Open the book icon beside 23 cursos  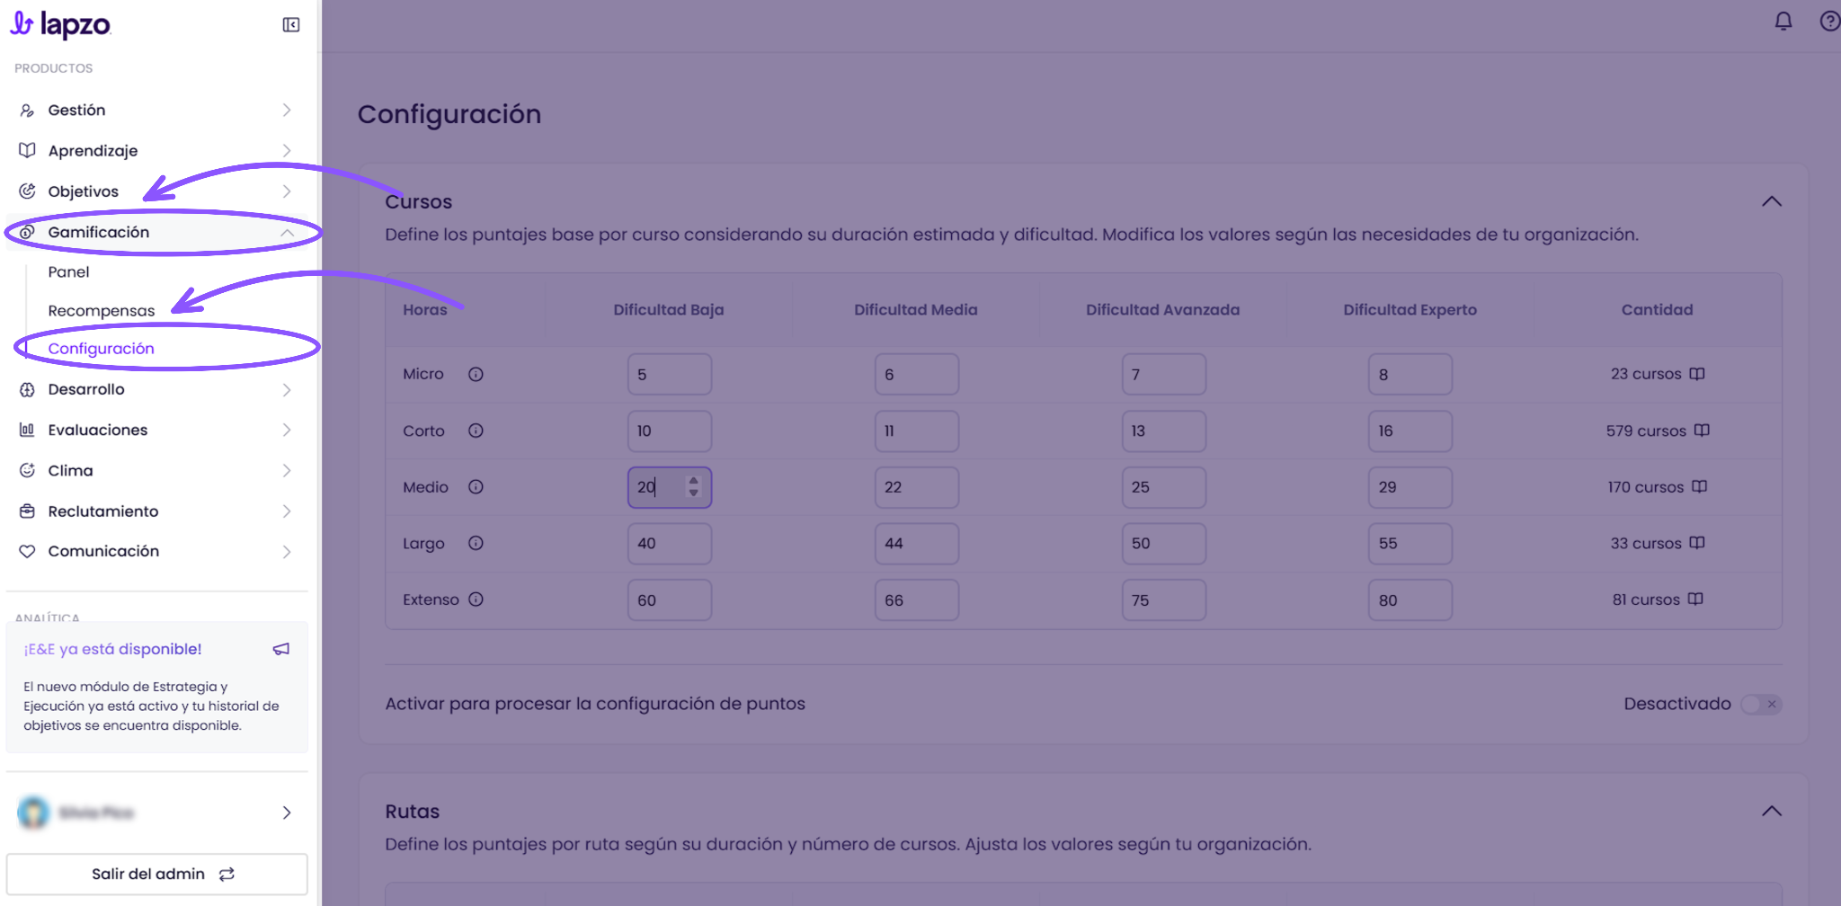[x=1697, y=374]
